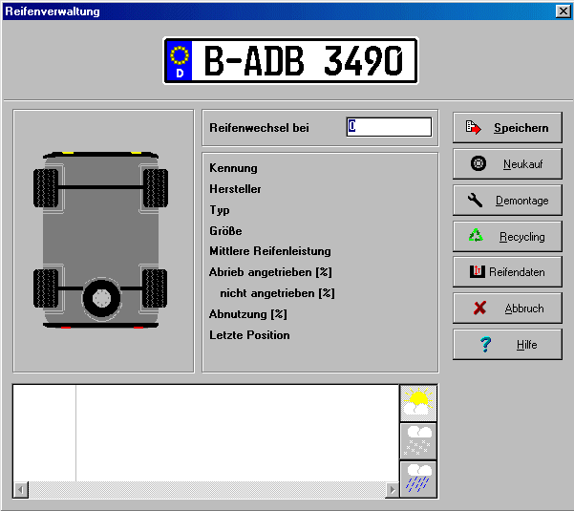Open Hilfe for help
The height and width of the screenshot is (511, 574).
click(507, 345)
